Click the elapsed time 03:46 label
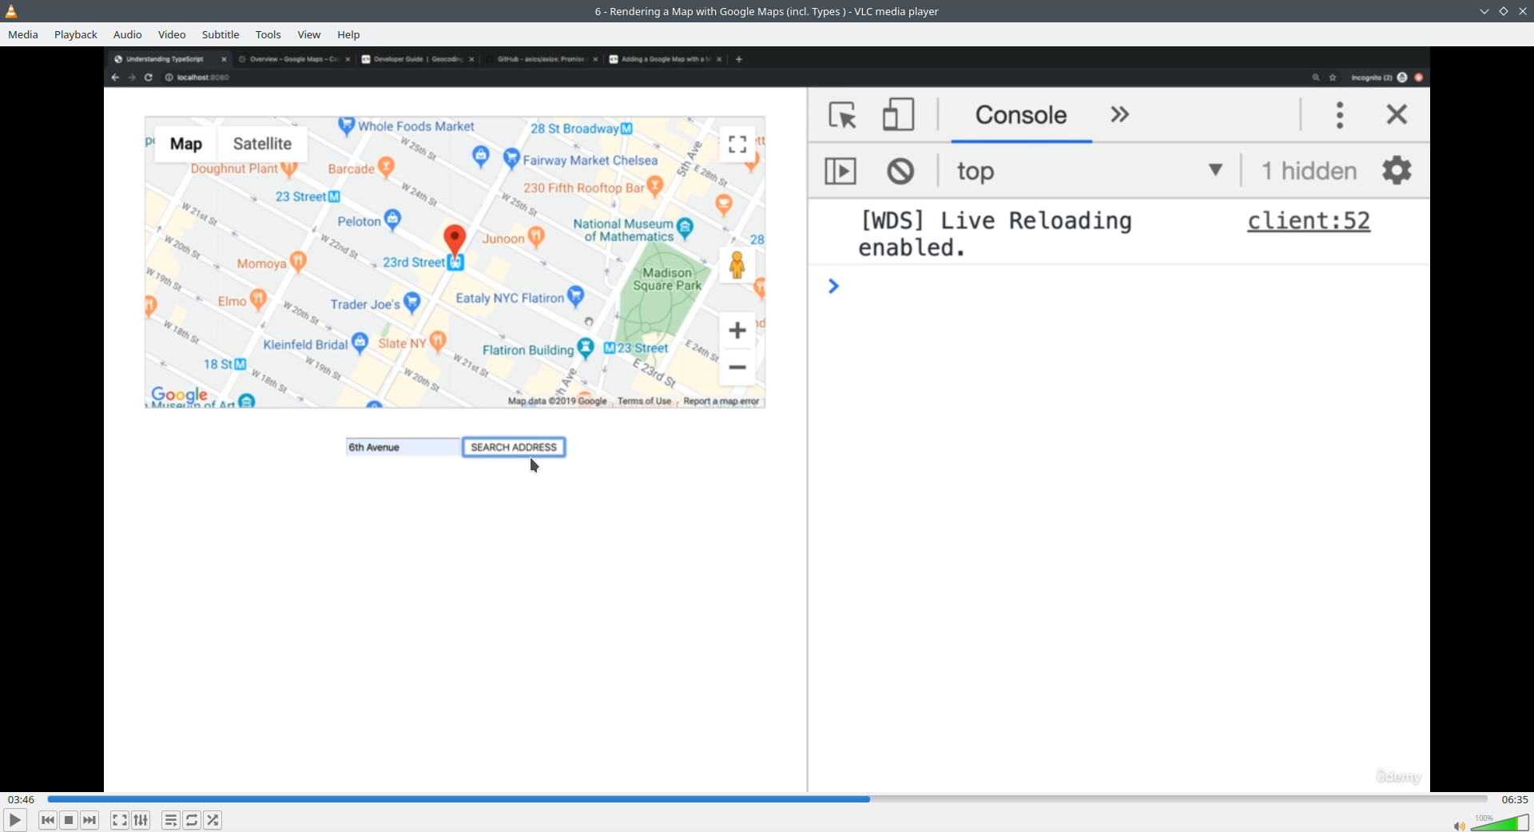The image size is (1534, 832). (22, 799)
